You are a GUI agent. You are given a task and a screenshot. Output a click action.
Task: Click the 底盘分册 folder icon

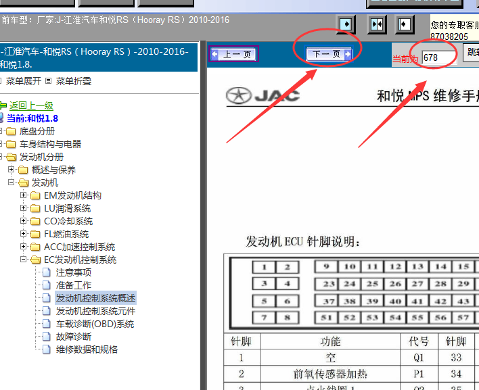(11, 132)
